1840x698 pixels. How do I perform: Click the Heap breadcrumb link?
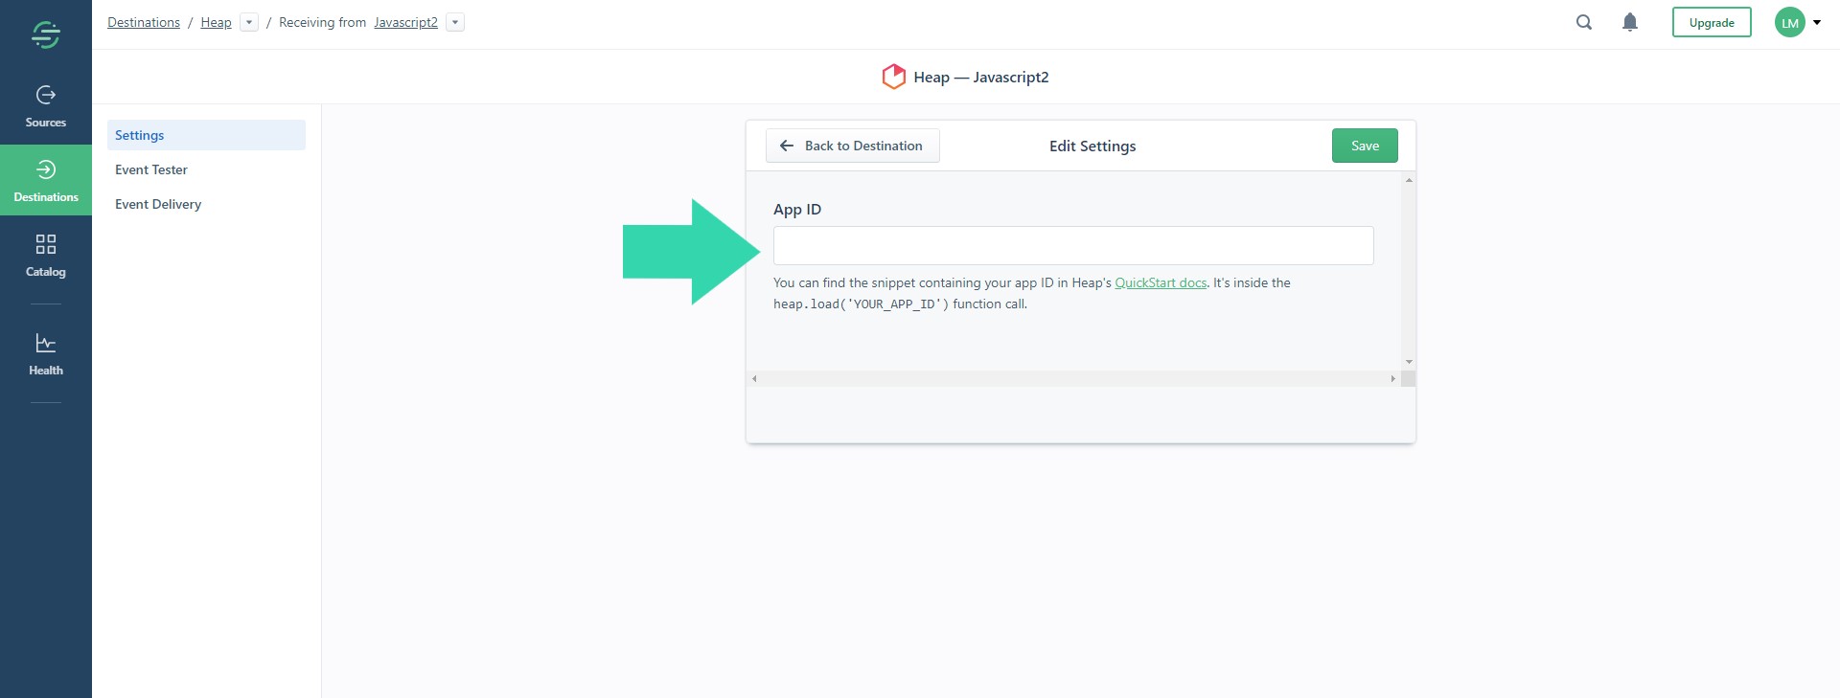[216, 22]
